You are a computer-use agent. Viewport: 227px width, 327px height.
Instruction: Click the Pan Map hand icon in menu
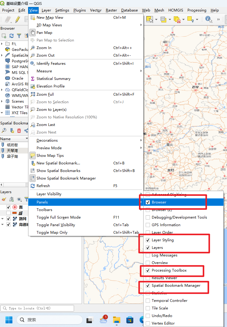32,32
